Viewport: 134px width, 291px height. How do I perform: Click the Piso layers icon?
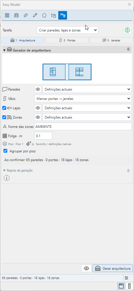5,144
